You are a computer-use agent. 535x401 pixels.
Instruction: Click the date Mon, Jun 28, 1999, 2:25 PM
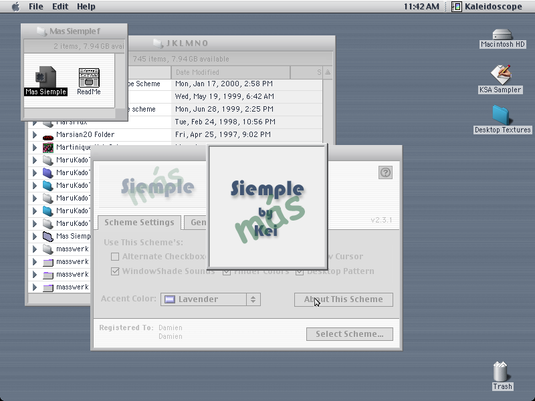pyautogui.click(x=224, y=109)
